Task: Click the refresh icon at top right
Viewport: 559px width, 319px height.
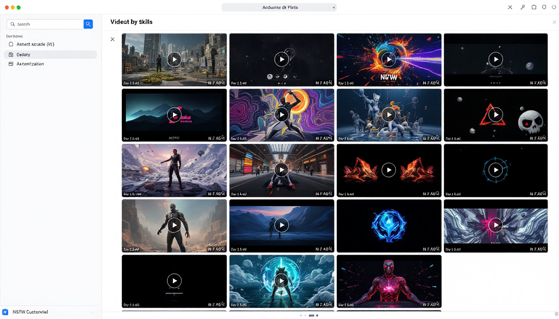Action: 554,7
